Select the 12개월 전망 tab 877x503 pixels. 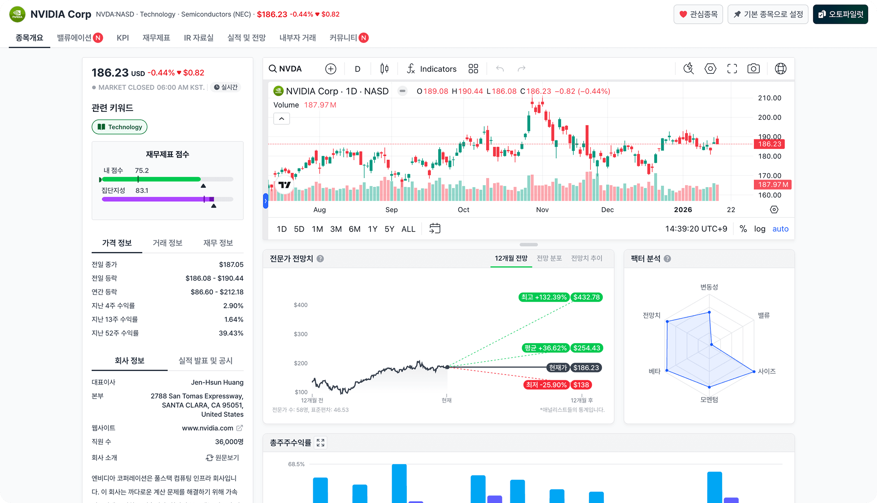511,258
